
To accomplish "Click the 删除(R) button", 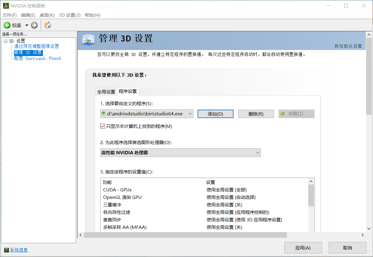I will click(x=256, y=114).
